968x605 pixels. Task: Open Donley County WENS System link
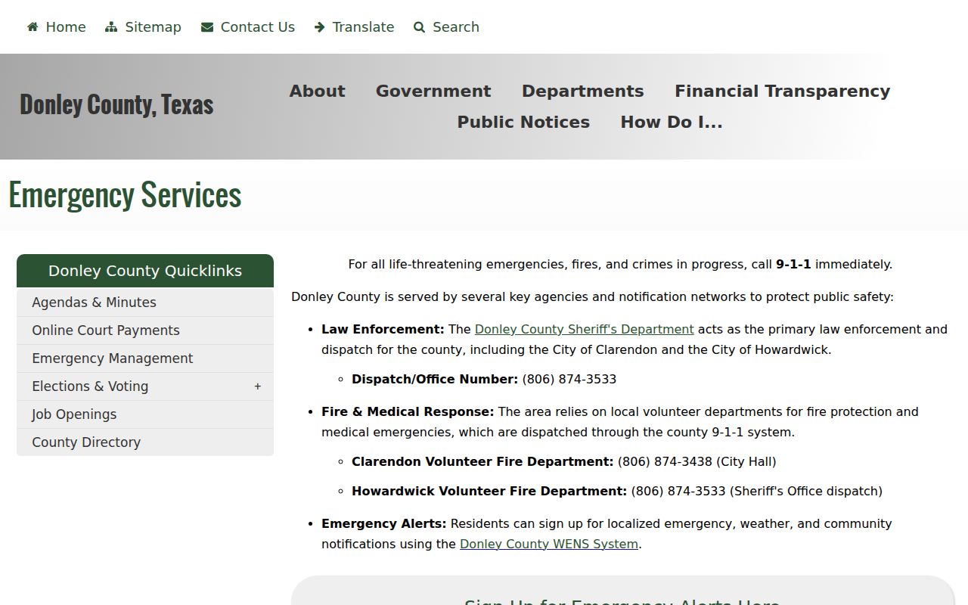549,544
